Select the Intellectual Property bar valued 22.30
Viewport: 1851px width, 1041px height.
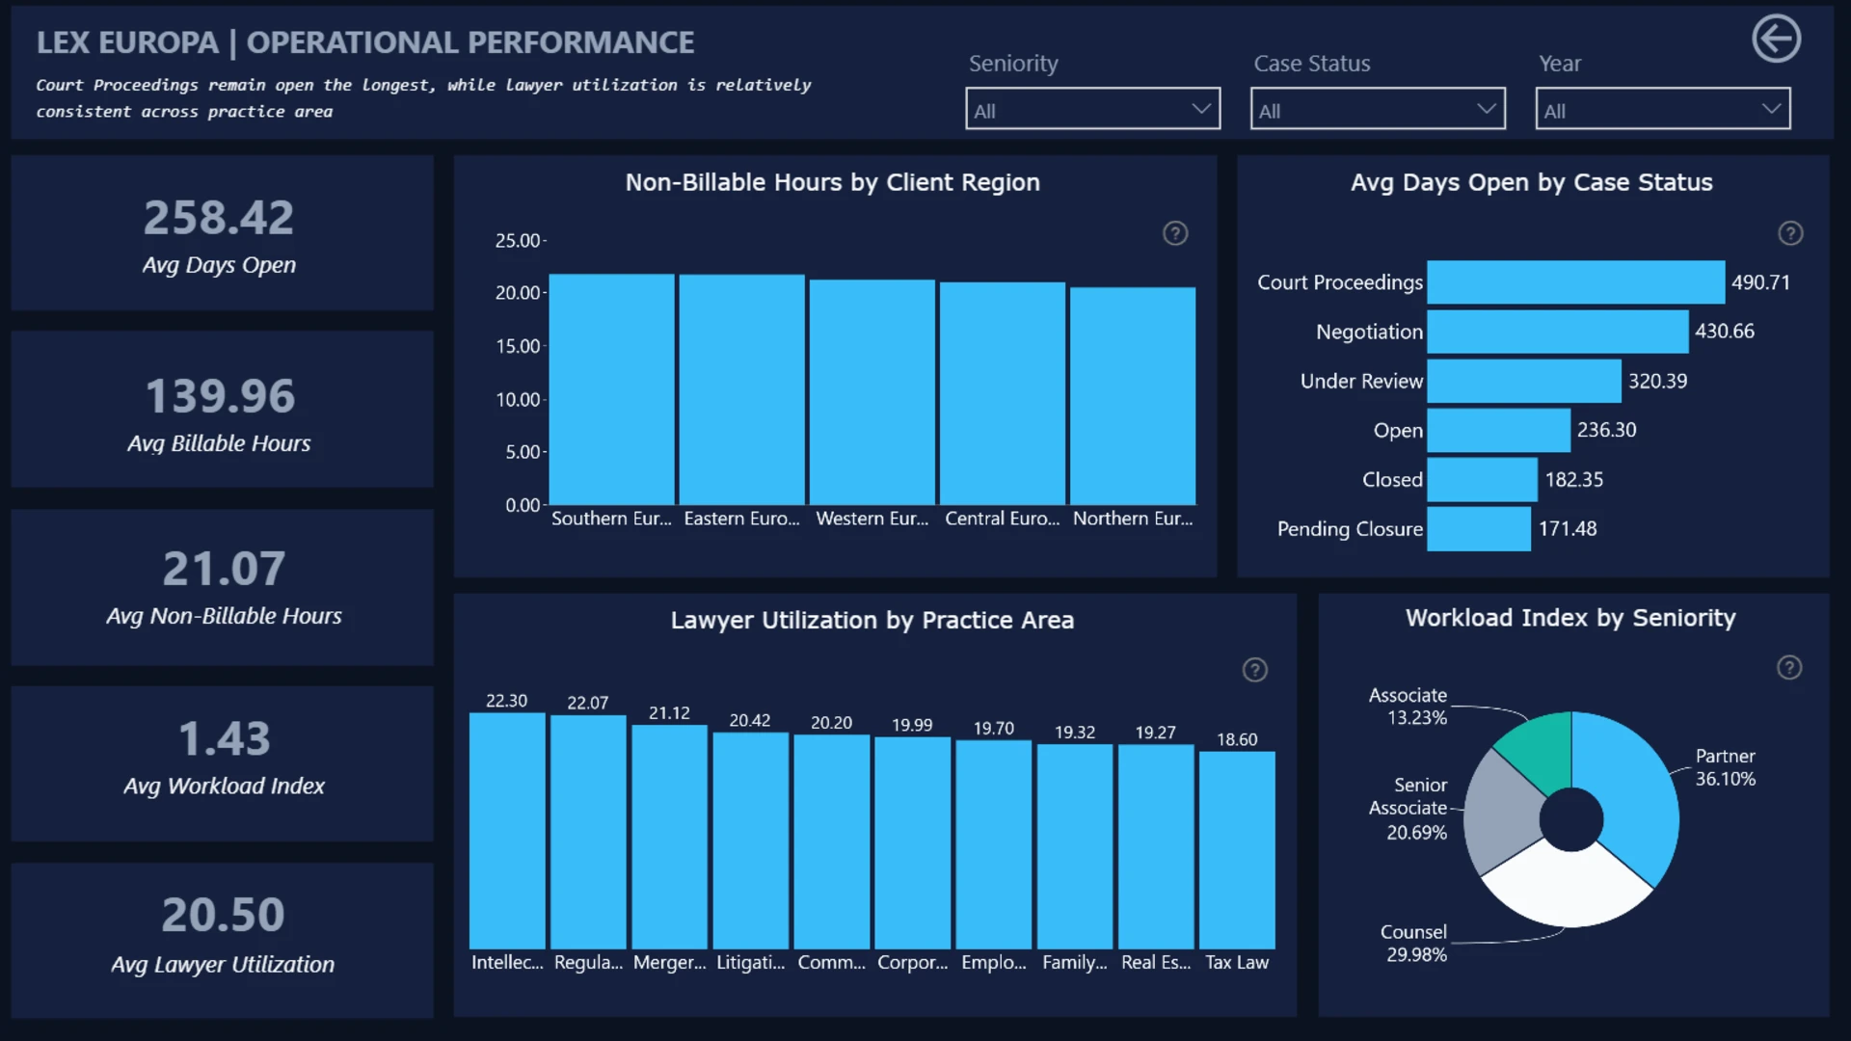tap(507, 831)
